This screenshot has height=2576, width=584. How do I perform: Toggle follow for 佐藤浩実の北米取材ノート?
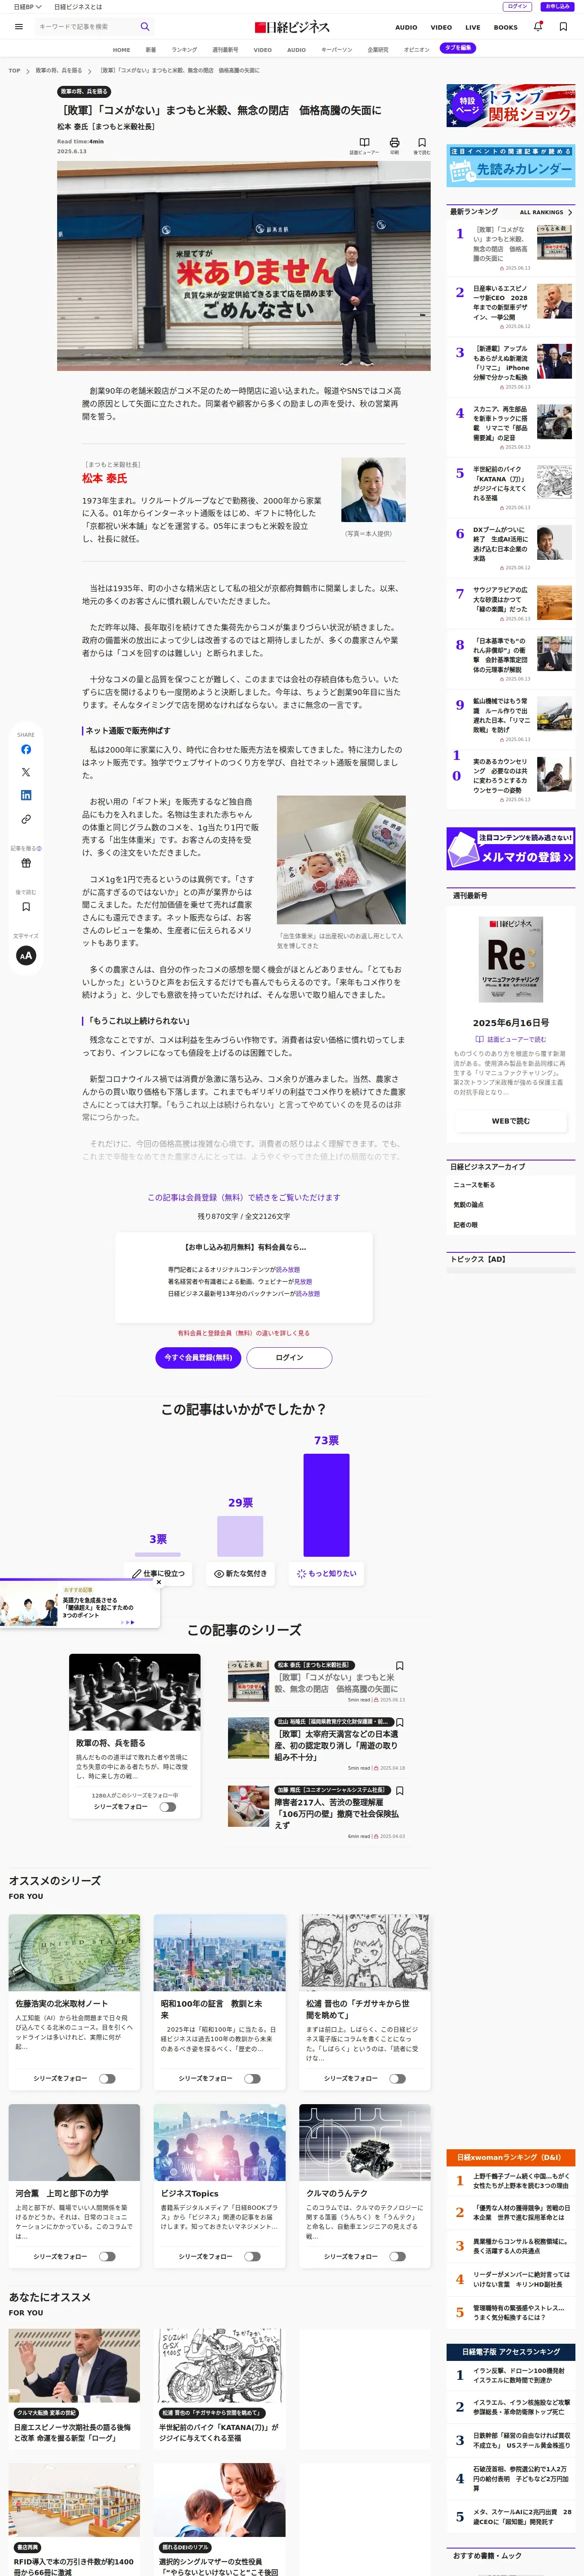[x=107, y=2078]
